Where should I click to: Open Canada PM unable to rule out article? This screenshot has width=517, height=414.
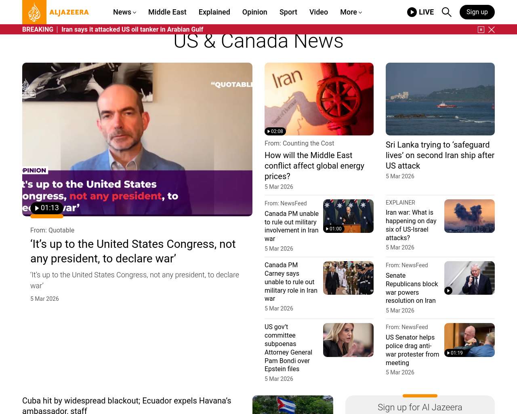pyautogui.click(x=292, y=226)
